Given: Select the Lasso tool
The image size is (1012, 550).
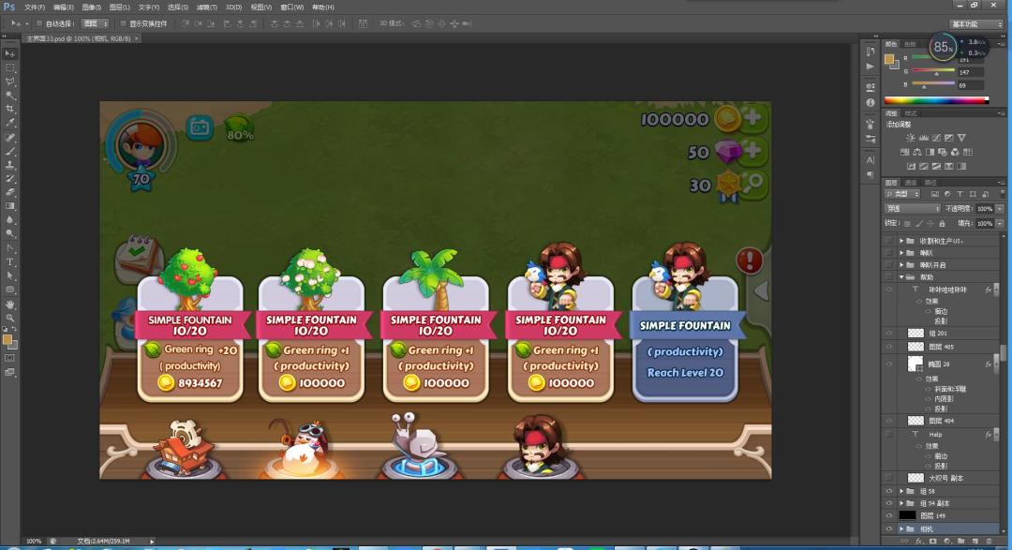Looking at the screenshot, I should click(11, 82).
